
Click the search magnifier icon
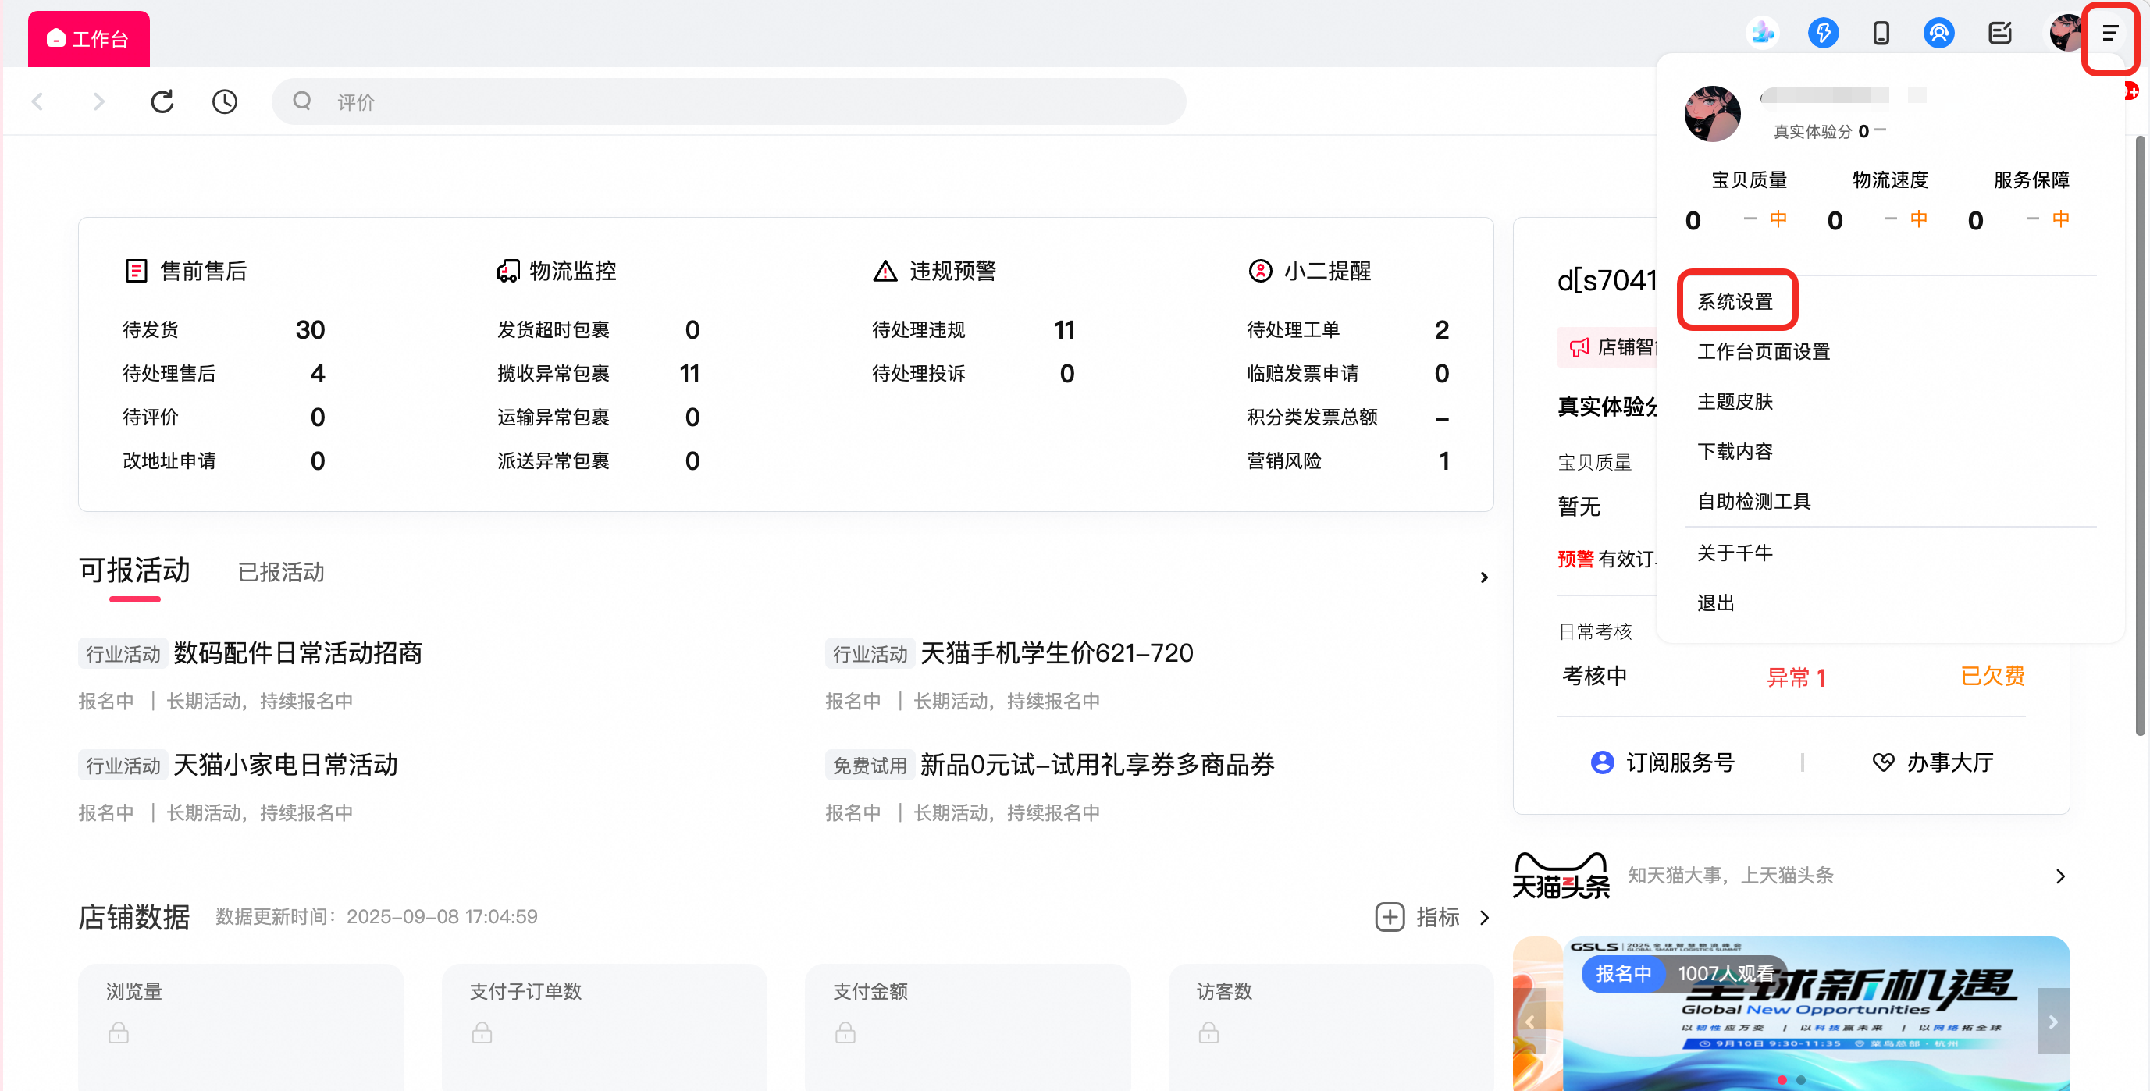(x=301, y=101)
